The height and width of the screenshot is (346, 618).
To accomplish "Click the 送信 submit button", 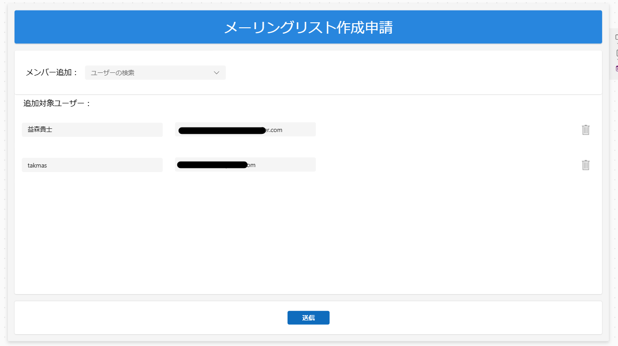I will pyautogui.click(x=309, y=318).
